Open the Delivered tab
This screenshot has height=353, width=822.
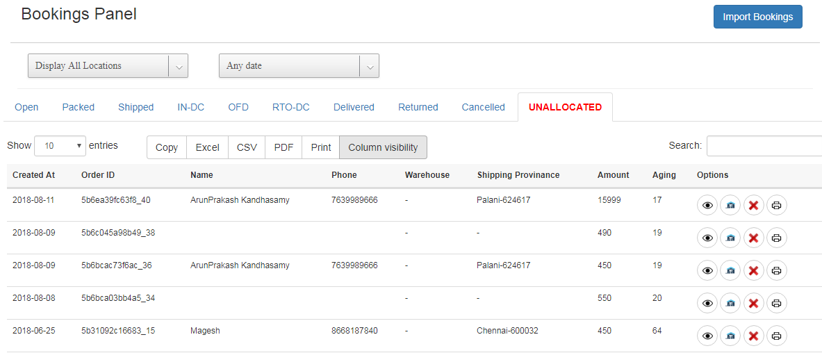click(354, 107)
